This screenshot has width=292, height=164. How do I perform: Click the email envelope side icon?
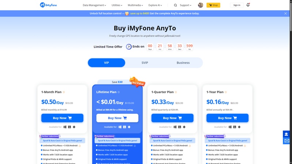coord(286,141)
